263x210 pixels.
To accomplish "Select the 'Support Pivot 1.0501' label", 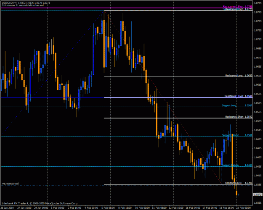I will [237, 135].
